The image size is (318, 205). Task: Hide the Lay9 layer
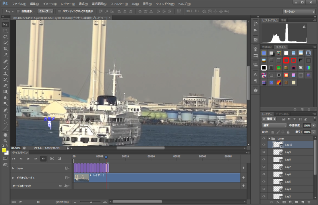(264, 152)
